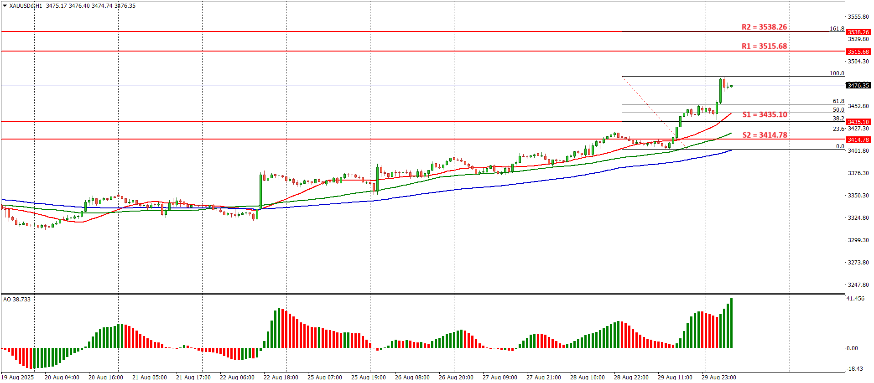Select the S1 = 3435.10 support label
This screenshot has height=383, width=874.
click(x=765, y=114)
